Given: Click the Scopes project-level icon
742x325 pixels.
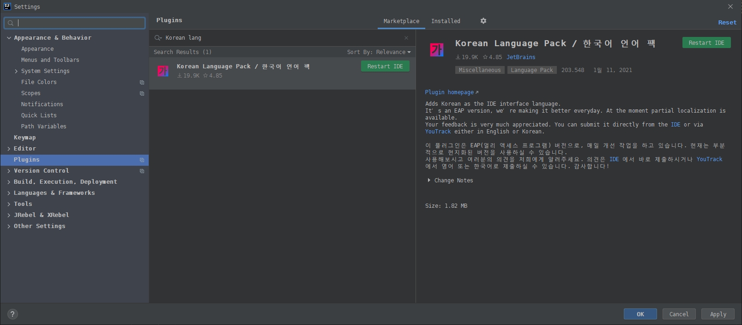Looking at the screenshot, I should coord(142,93).
